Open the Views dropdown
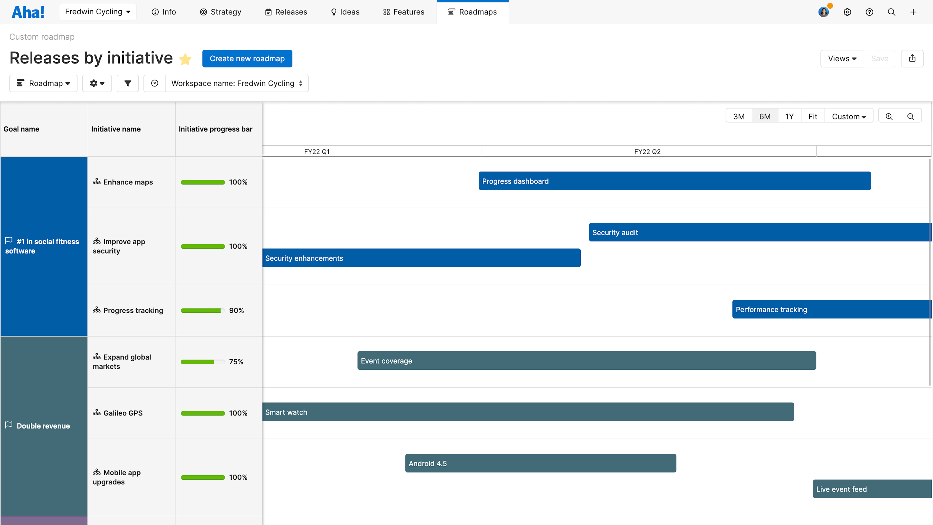This screenshot has width=933, height=525. 842,58
